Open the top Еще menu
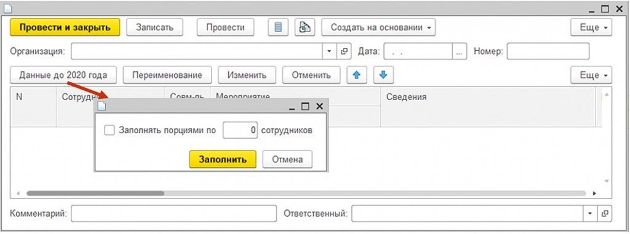Viewport: 630px width, 234px height. [x=591, y=27]
